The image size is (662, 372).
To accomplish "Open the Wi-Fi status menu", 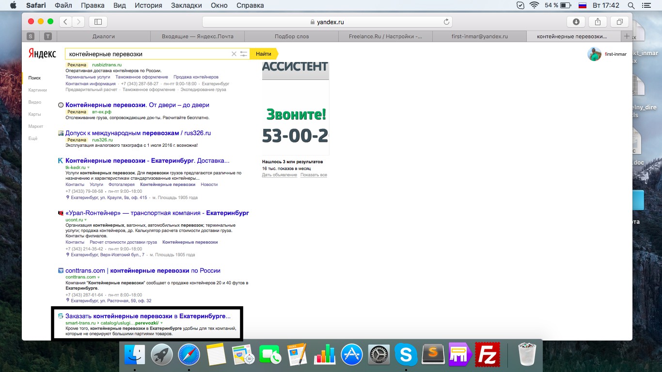I will 535,5.
